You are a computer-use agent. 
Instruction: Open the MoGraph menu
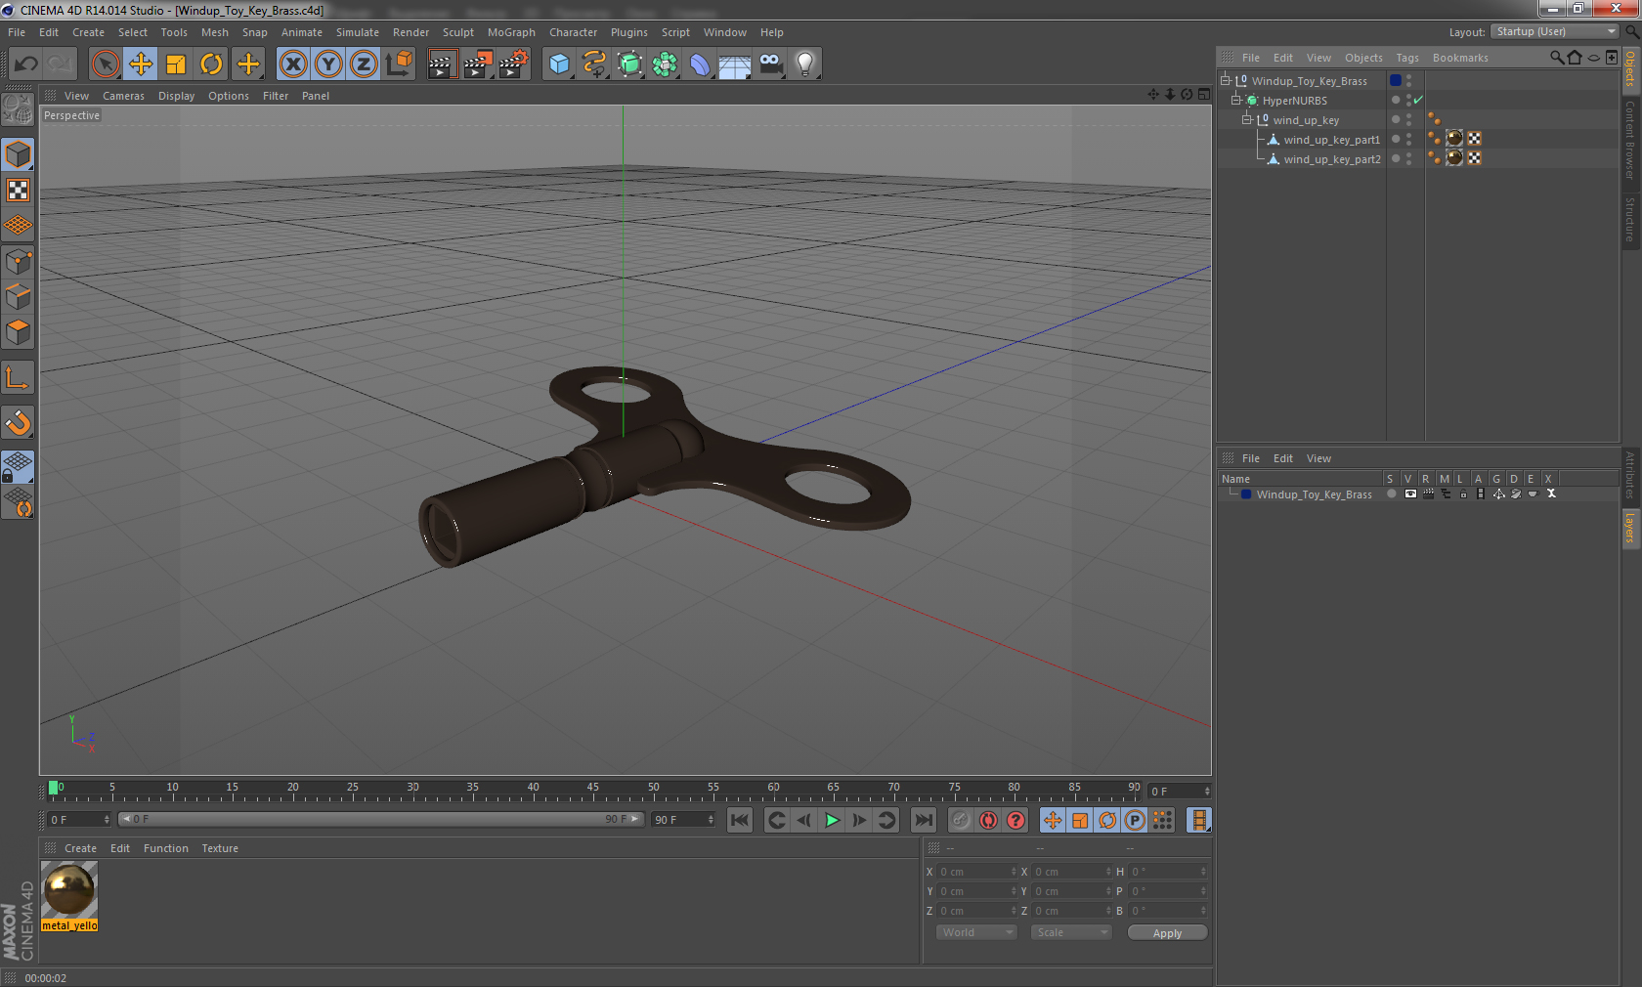(511, 32)
